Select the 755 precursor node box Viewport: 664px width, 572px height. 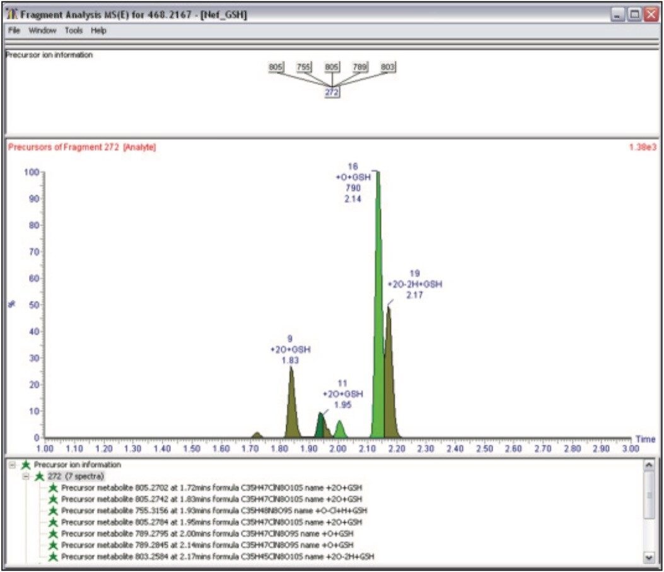(x=304, y=66)
